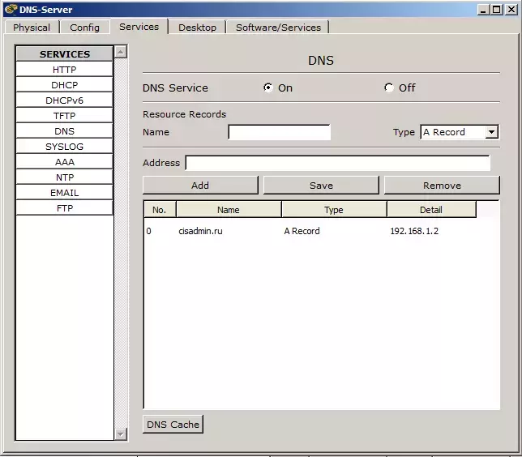
Task: Open NTP service settings
Action: coord(65,177)
